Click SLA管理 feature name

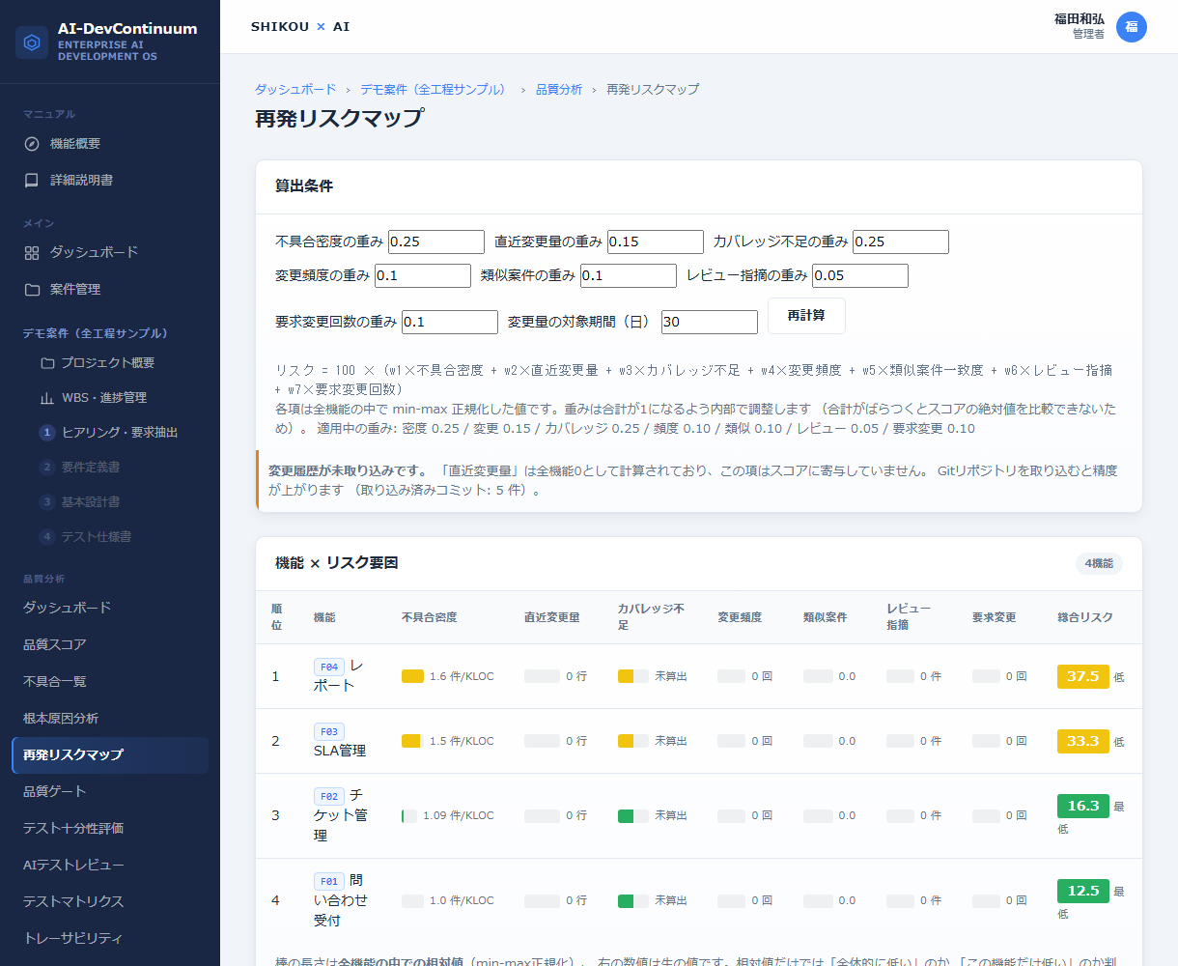340,751
